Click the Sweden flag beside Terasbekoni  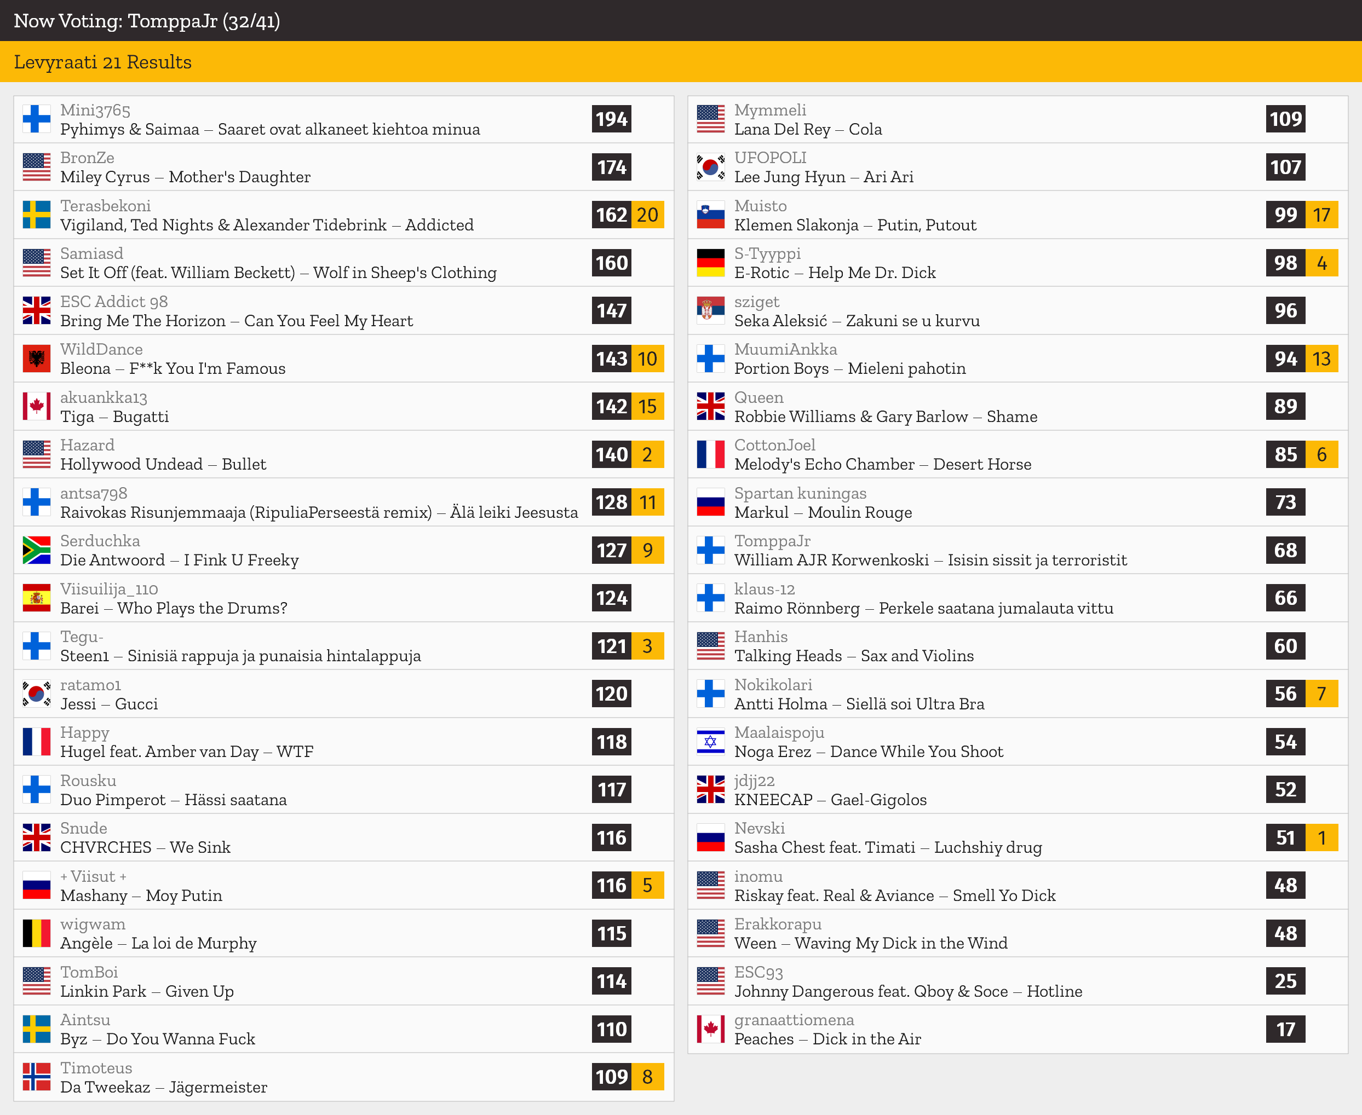pyautogui.click(x=37, y=215)
